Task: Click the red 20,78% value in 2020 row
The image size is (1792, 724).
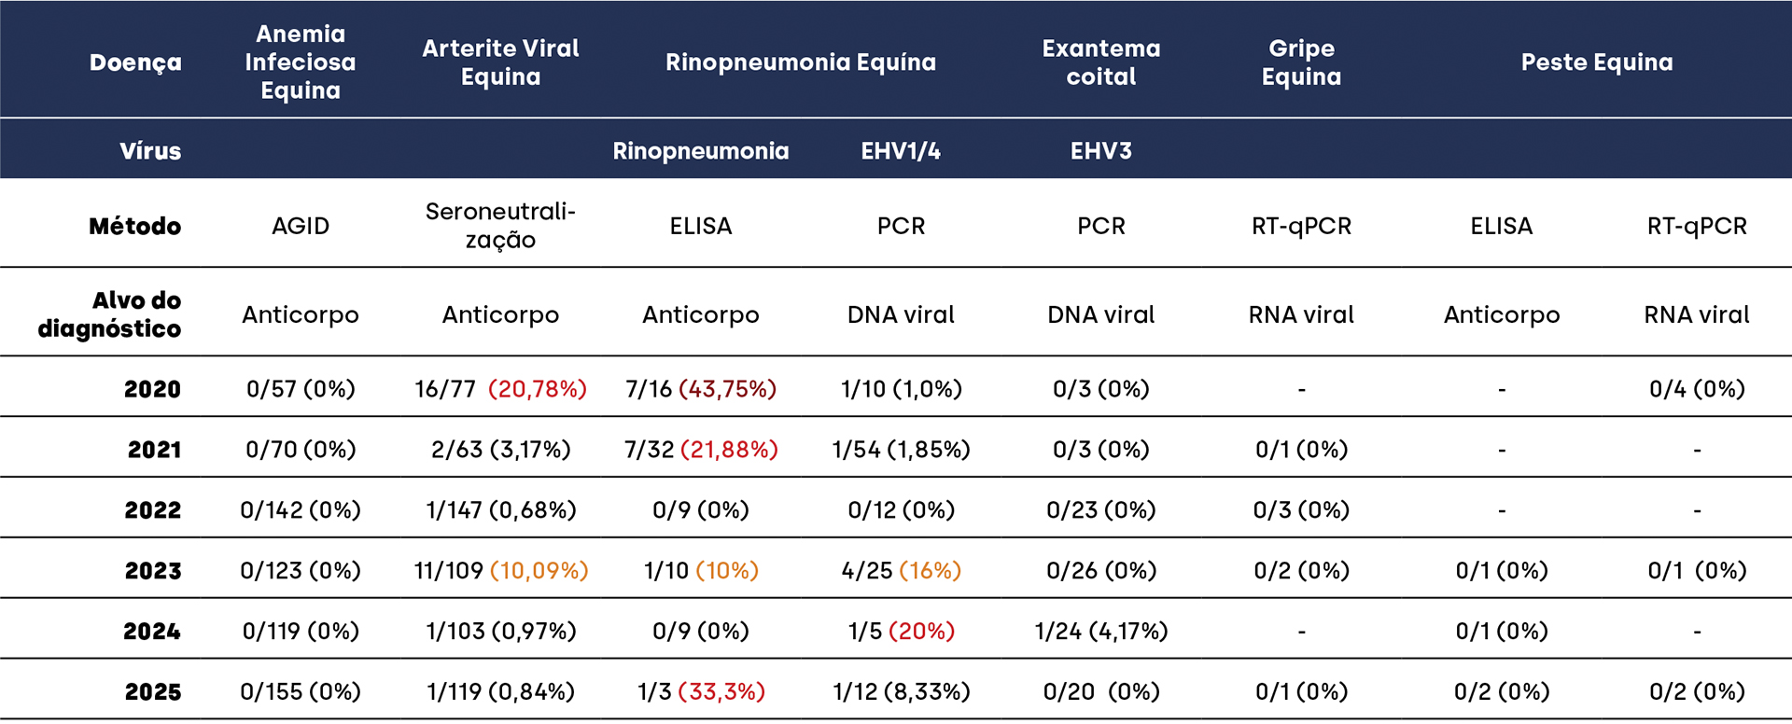Action: [538, 389]
